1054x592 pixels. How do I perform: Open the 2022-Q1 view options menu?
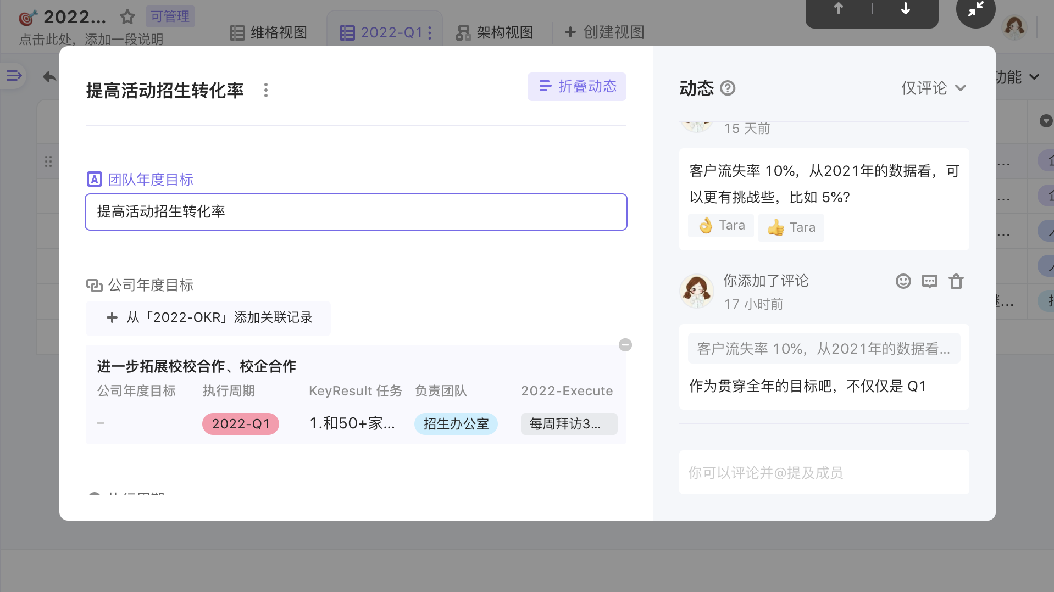(x=430, y=33)
